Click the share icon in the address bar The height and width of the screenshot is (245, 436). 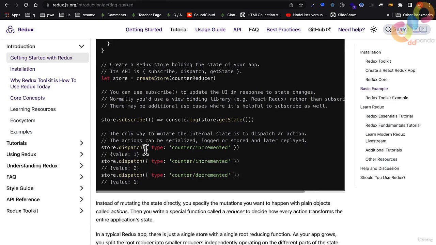291,5
